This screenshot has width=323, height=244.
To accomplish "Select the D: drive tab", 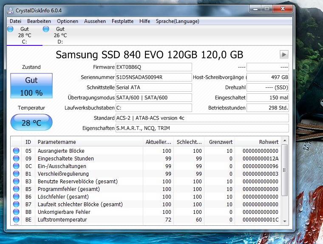I will click(x=60, y=35).
